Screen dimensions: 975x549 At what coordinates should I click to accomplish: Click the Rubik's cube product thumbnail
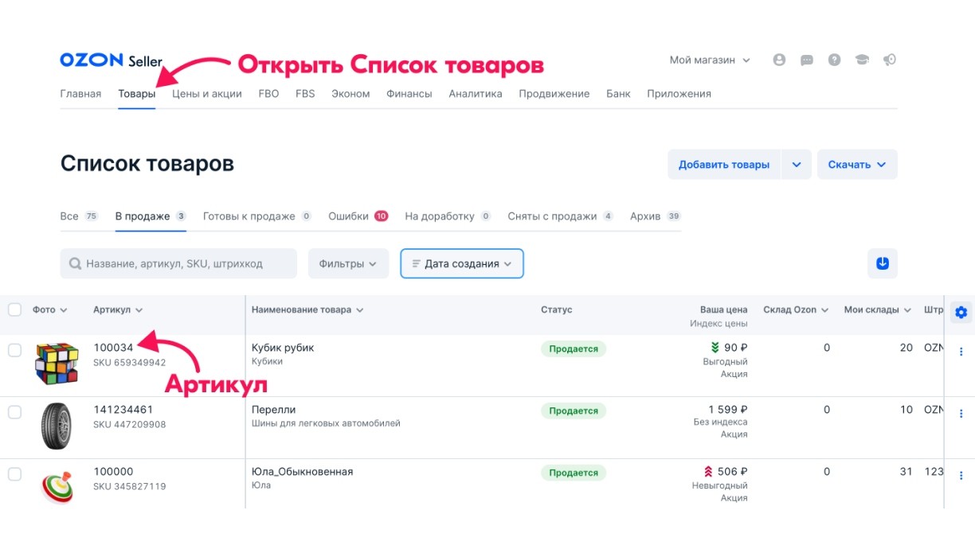tap(57, 364)
